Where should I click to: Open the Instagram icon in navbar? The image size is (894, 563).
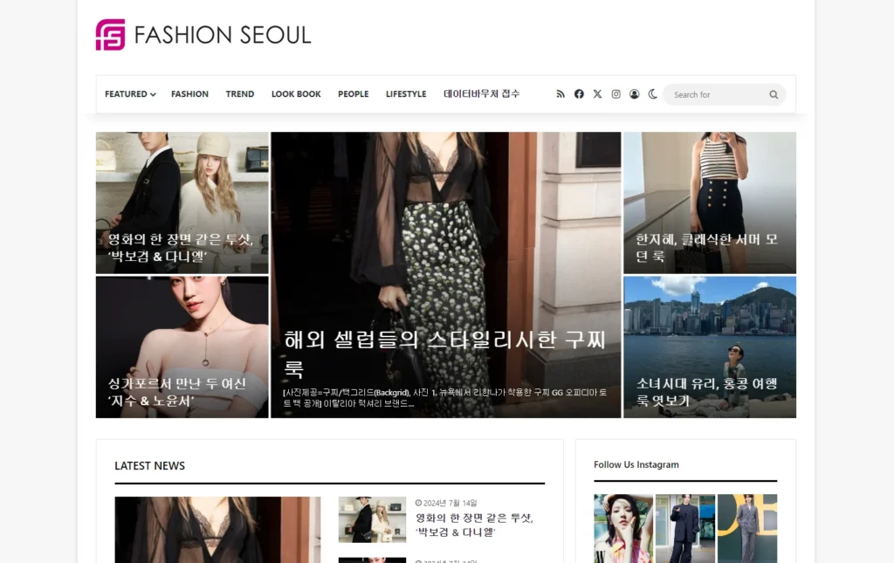pyautogui.click(x=615, y=94)
